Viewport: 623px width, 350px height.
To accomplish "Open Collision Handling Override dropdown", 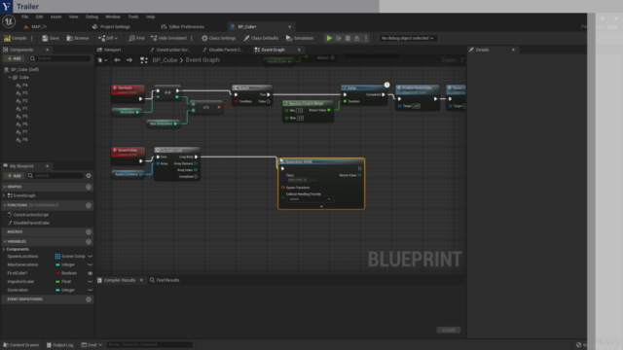I will pyautogui.click(x=310, y=199).
